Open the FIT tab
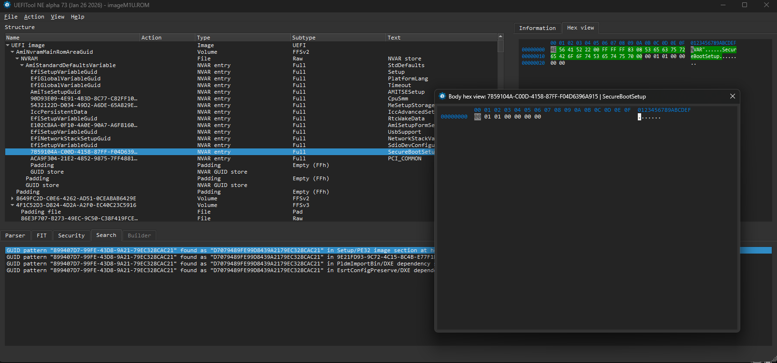The image size is (777, 363). click(41, 235)
